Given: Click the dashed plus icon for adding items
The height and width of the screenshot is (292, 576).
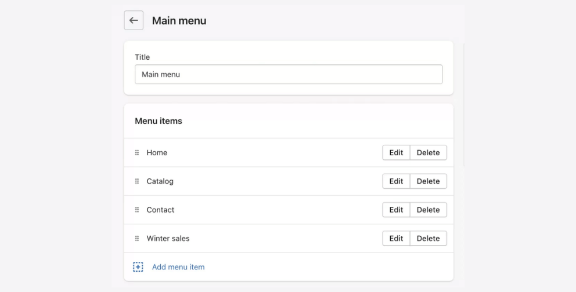Looking at the screenshot, I should click(x=138, y=267).
